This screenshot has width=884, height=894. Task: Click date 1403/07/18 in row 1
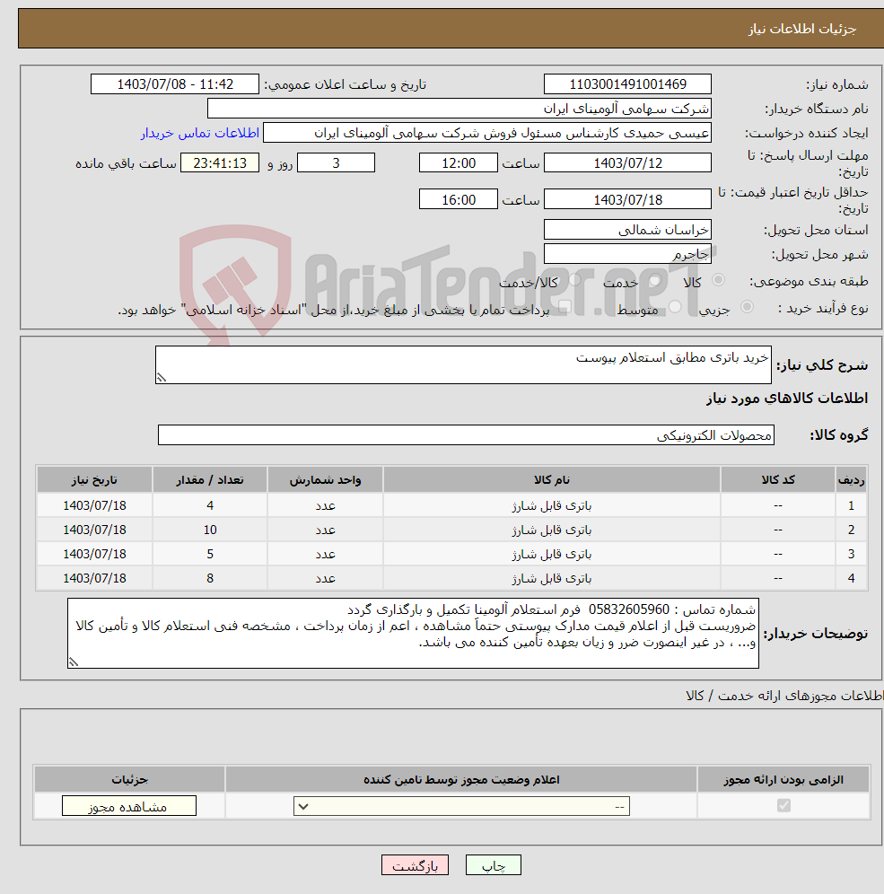94,505
